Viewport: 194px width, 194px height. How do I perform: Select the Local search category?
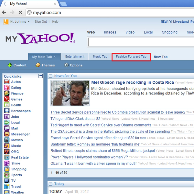pos(148,32)
